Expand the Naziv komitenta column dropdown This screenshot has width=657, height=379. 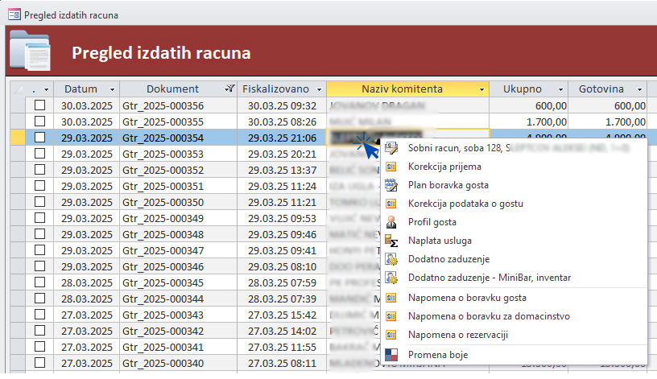[x=481, y=89]
